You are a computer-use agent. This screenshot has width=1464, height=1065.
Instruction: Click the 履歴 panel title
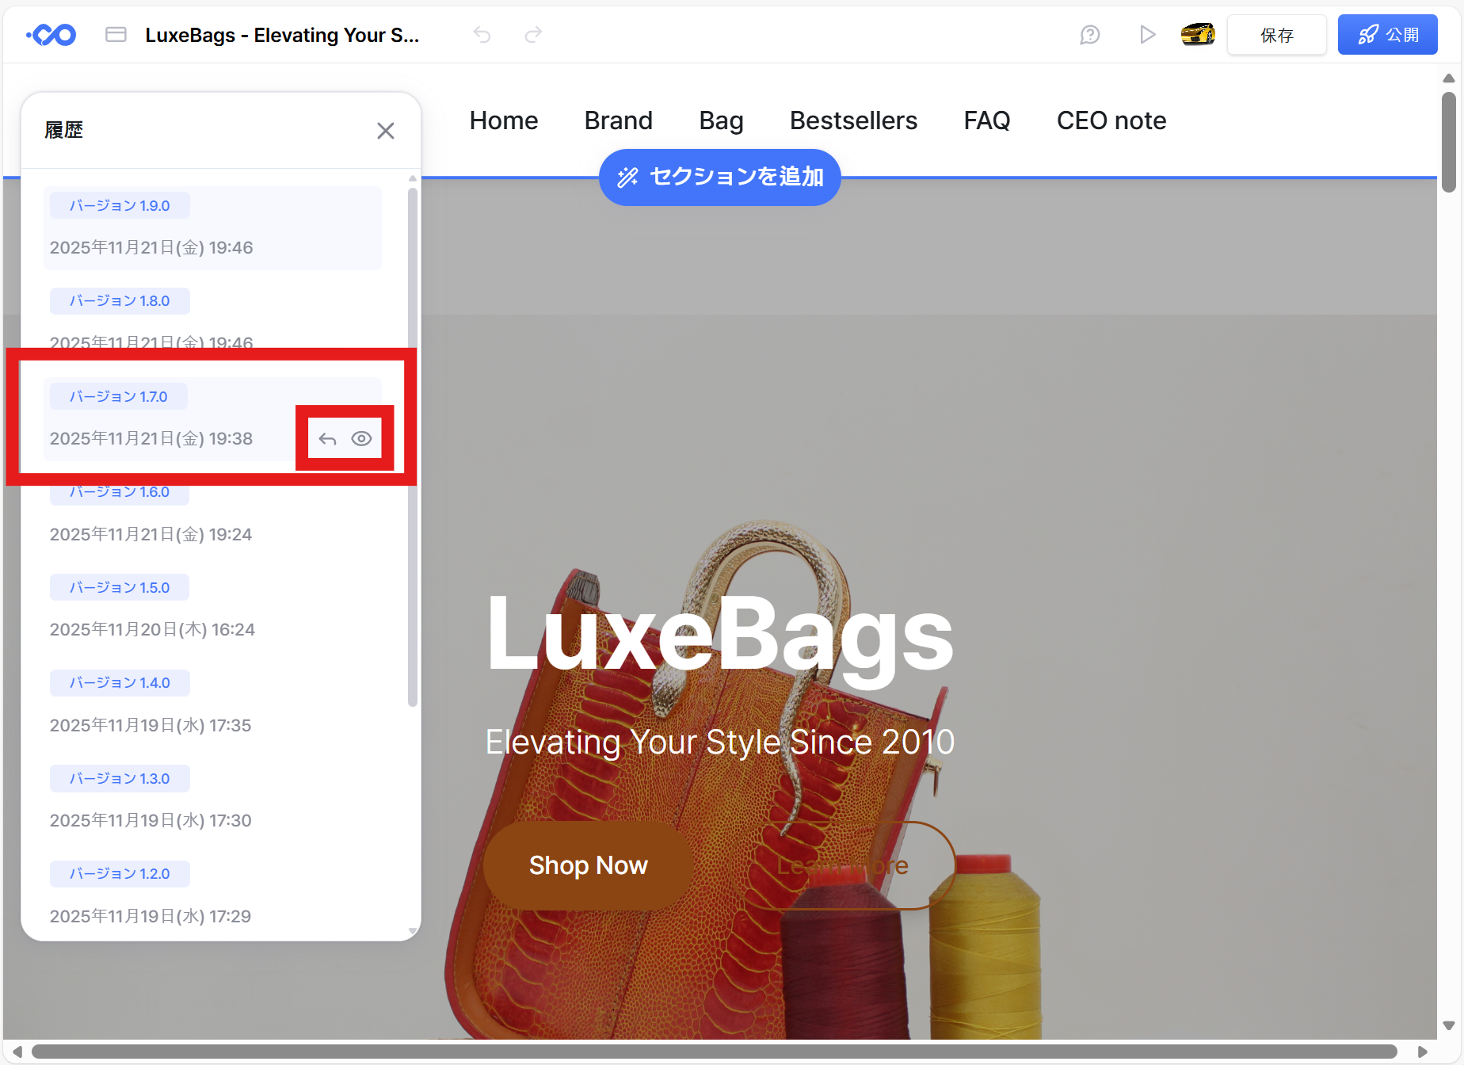(x=64, y=130)
